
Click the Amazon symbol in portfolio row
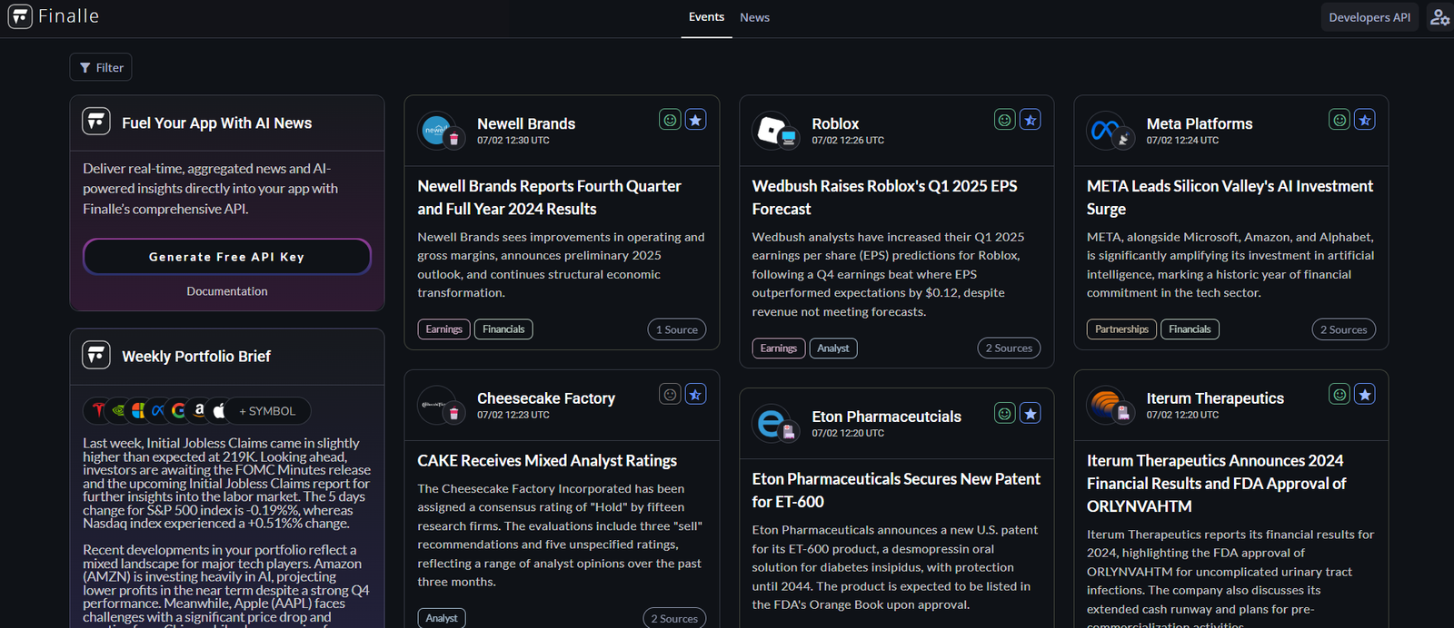tap(199, 411)
